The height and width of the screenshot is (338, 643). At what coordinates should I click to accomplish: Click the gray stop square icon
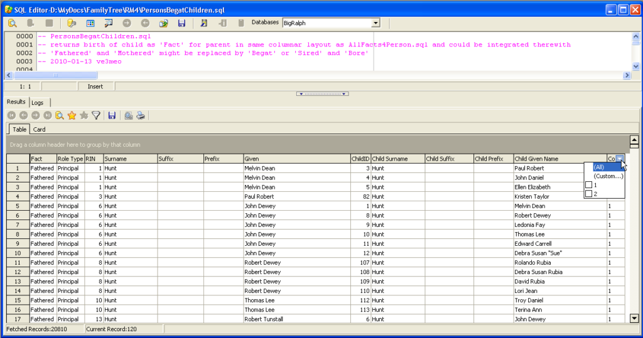pyautogui.click(x=49, y=23)
